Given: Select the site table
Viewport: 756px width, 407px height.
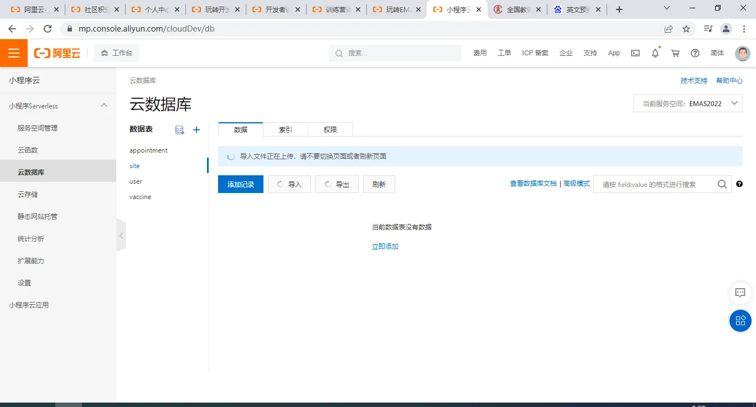Looking at the screenshot, I should [134, 166].
